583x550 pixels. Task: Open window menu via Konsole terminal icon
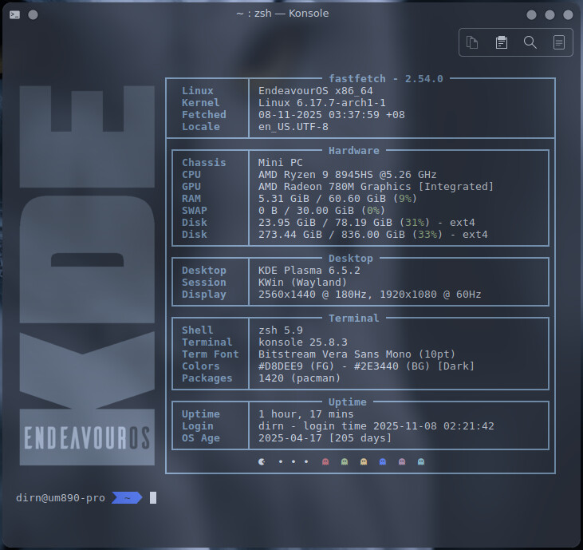[x=15, y=14]
